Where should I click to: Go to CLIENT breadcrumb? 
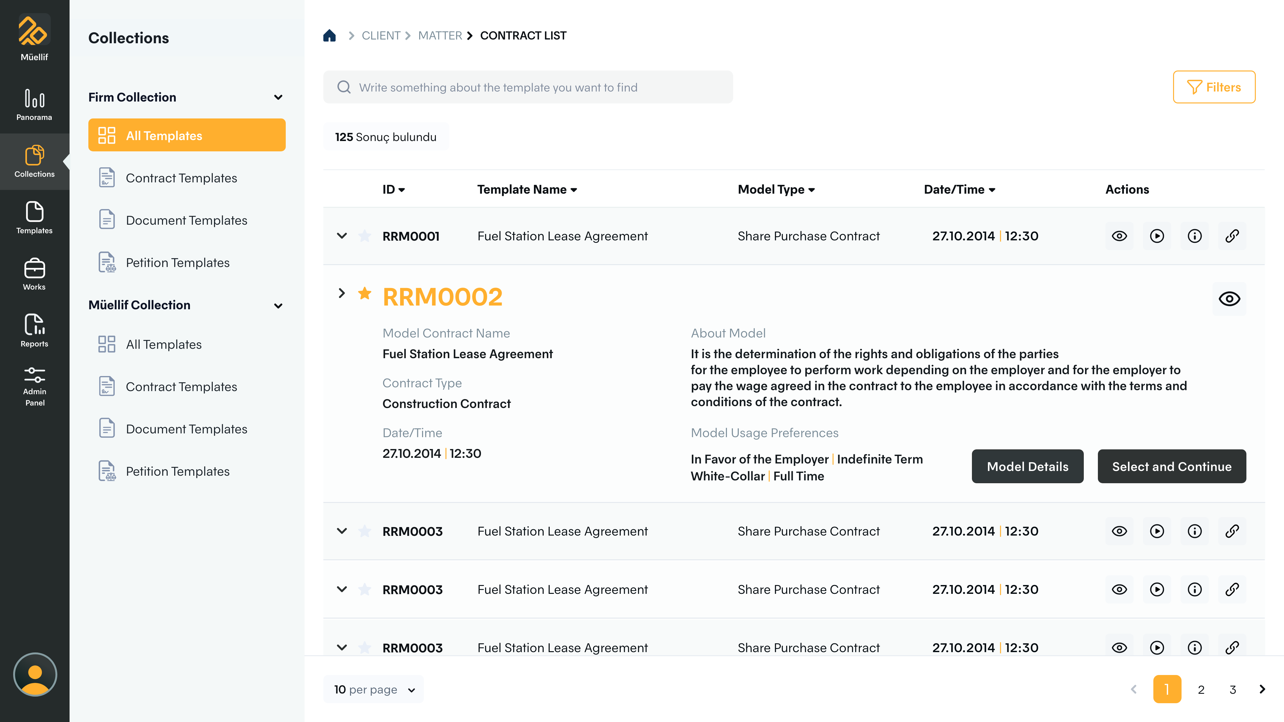point(381,35)
